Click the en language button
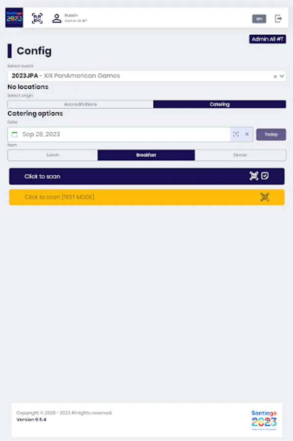This screenshot has width=293, height=441. pos(260,18)
